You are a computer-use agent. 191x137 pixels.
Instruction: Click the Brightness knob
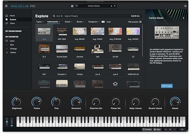(17, 102)
